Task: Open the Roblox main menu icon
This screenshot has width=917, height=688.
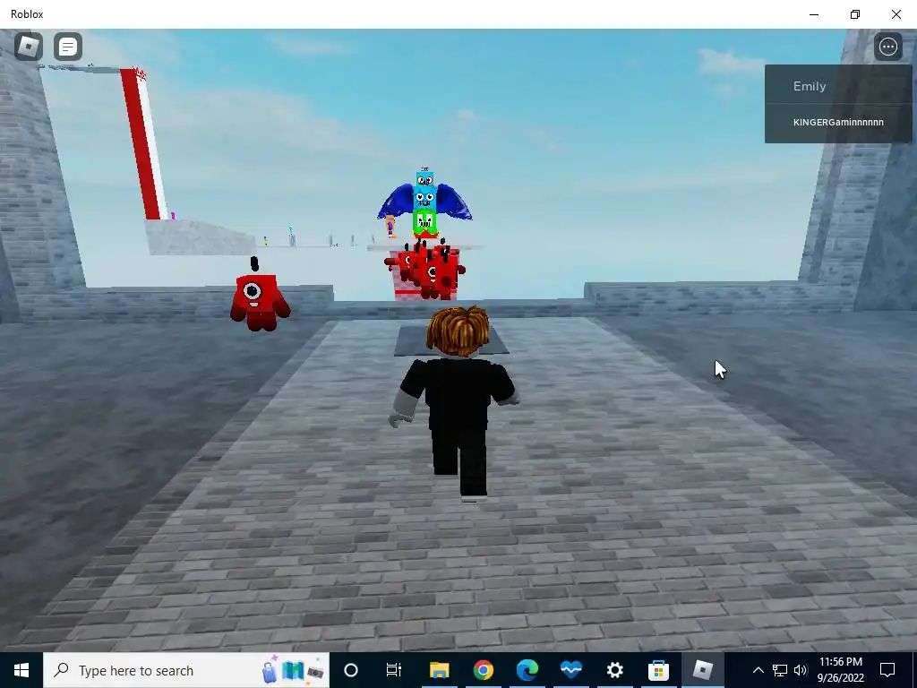Action: pyautogui.click(x=28, y=47)
